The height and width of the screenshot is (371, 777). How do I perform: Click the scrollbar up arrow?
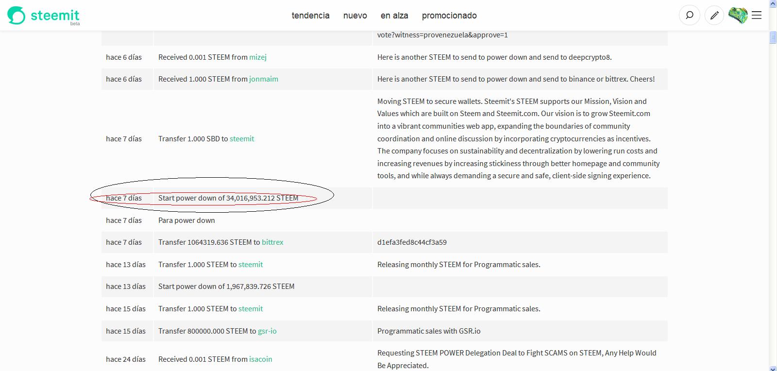point(773,4)
